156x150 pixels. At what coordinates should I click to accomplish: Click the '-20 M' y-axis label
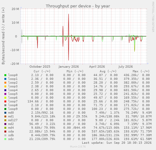pyautogui.click(x=15, y=64)
